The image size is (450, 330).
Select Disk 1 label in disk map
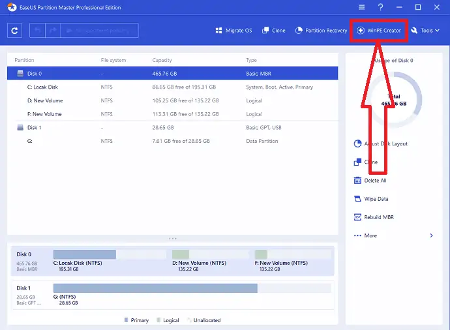[x=23, y=288]
